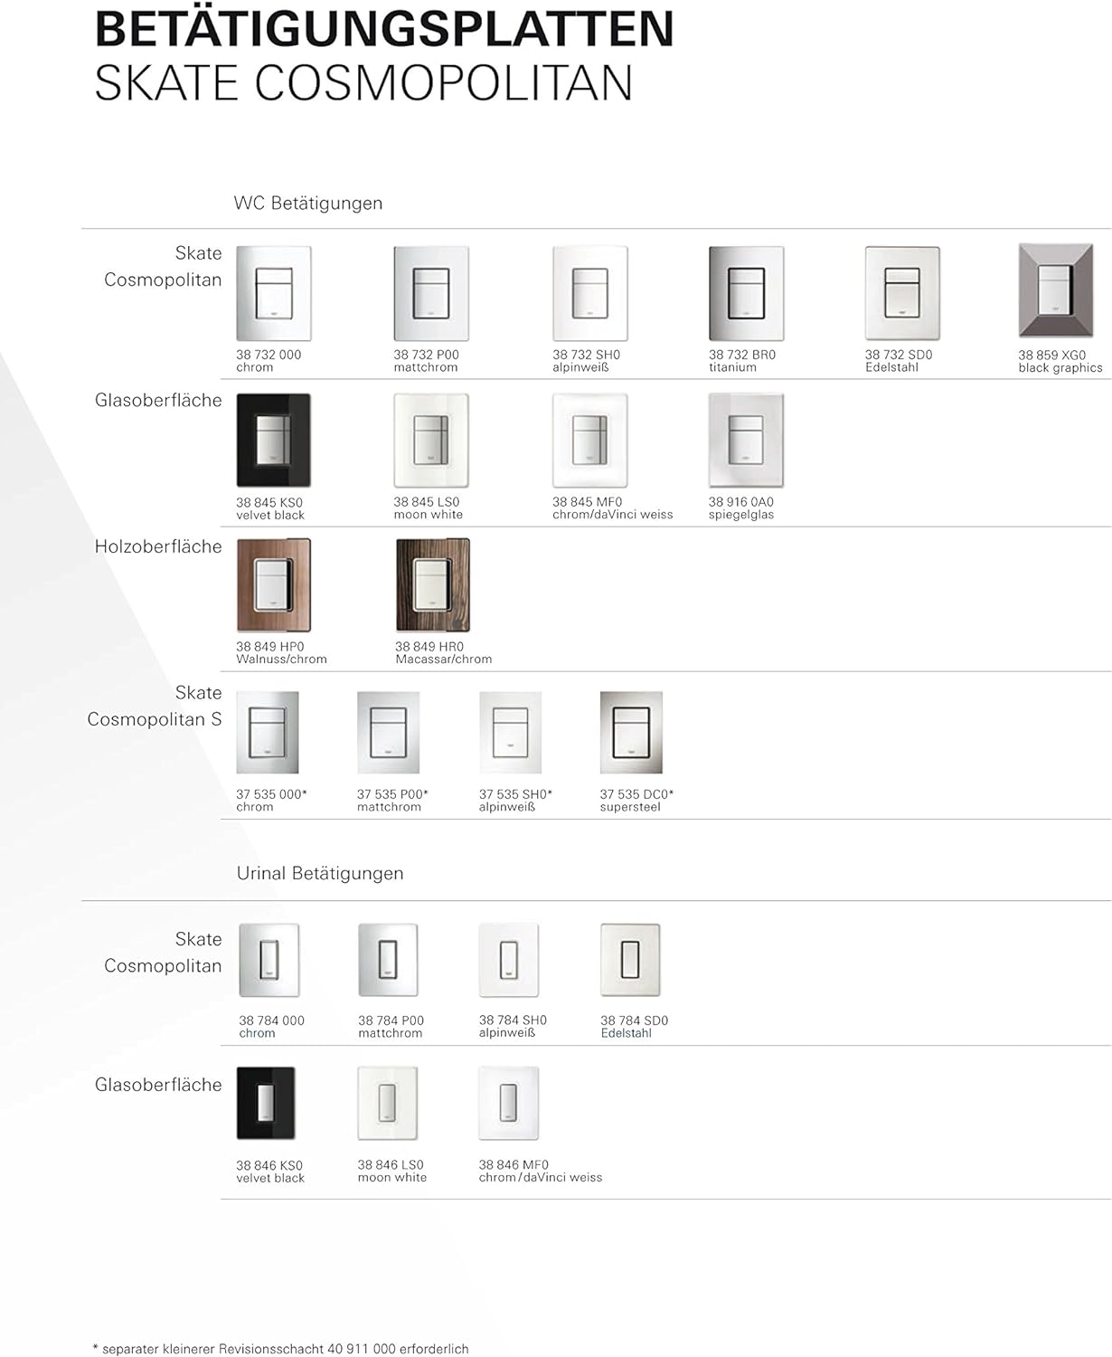Select the 38 845 KS0 velvet black plate
Screen dimensions: 1112x1357
pyautogui.click(x=273, y=441)
